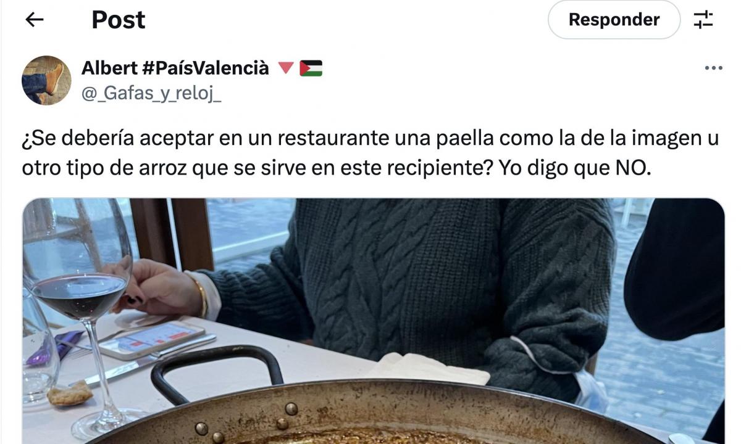Viewport: 741px width, 444px height.
Task: Click the red triangle emoji beside name
Action: tap(285, 68)
